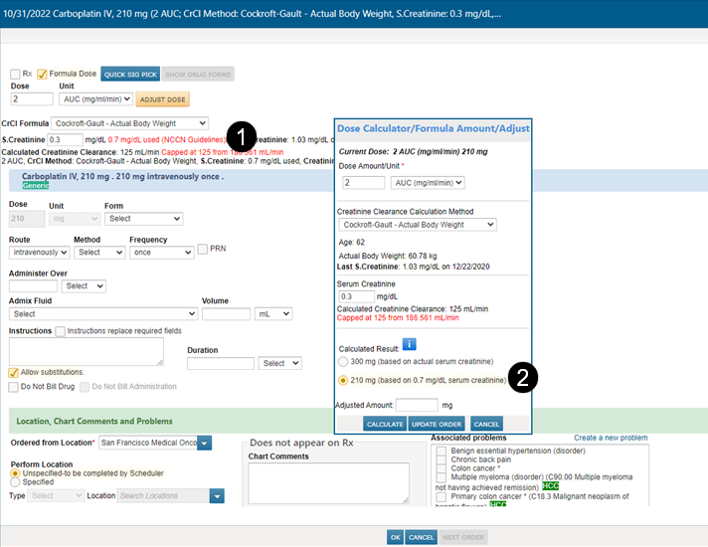Select the 210 mg calculated result radio button
Screen dimensions: 708x547
344,380
